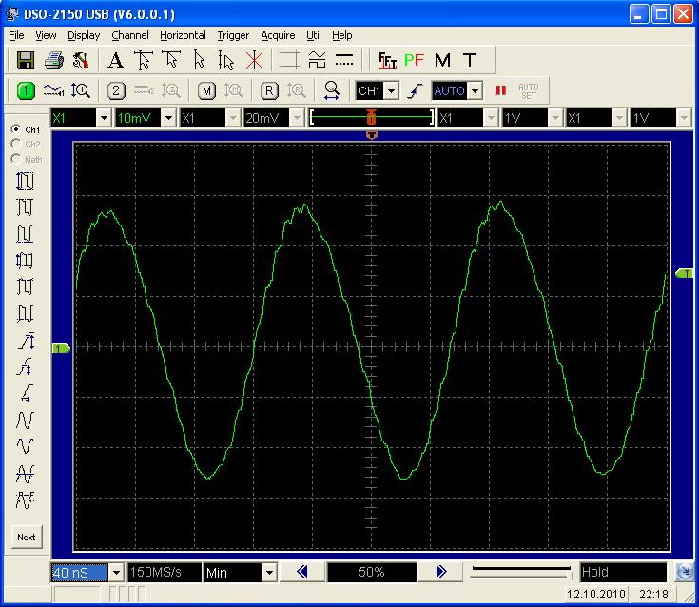699x607 pixels.
Task: Select the Ch1 radio button
Action: tap(15, 129)
